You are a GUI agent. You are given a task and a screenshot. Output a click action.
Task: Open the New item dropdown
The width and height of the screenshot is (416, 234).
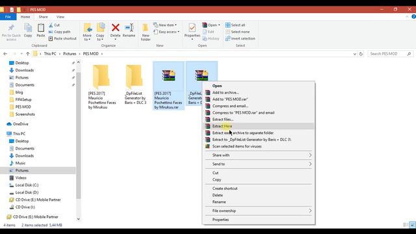[165, 25]
